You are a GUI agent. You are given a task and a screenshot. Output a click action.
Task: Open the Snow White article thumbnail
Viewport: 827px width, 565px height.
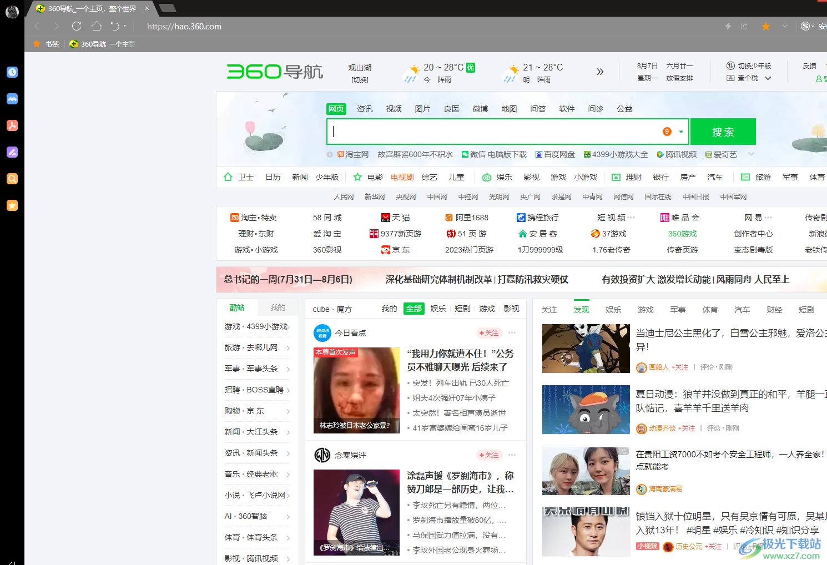tap(586, 349)
